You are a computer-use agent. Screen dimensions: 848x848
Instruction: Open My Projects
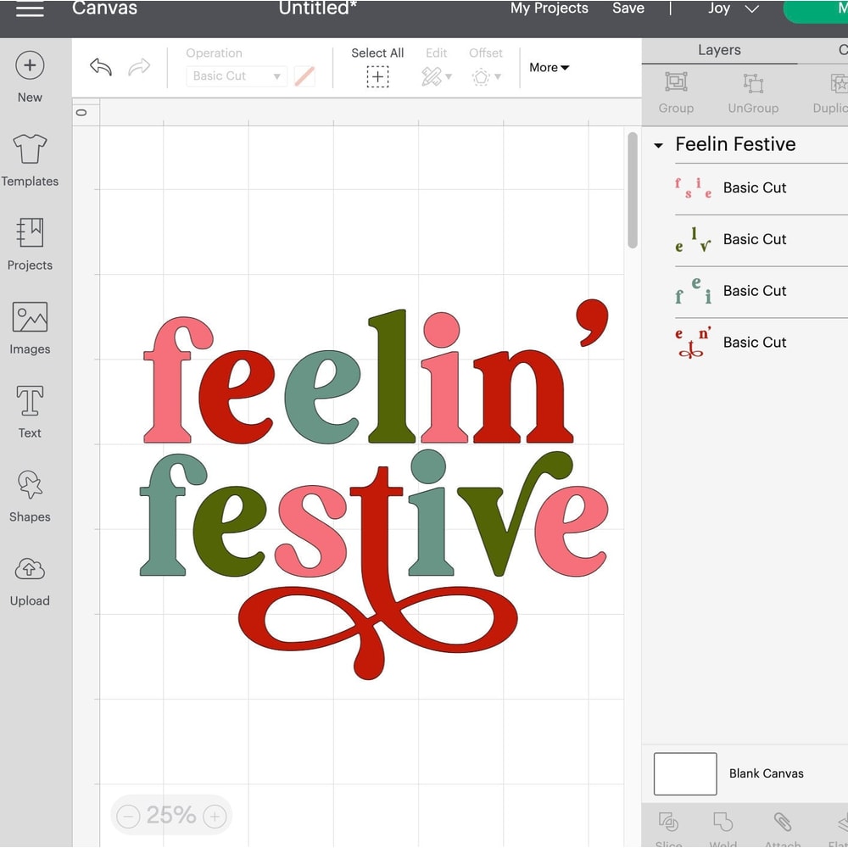point(549,8)
